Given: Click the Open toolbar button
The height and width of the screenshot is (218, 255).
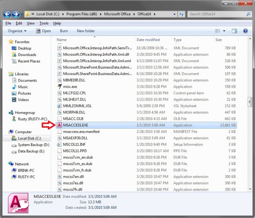Looking at the screenshot, I should click(44, 31).
